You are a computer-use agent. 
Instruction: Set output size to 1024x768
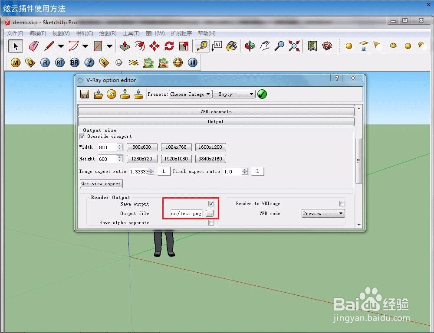coord(176,147)
